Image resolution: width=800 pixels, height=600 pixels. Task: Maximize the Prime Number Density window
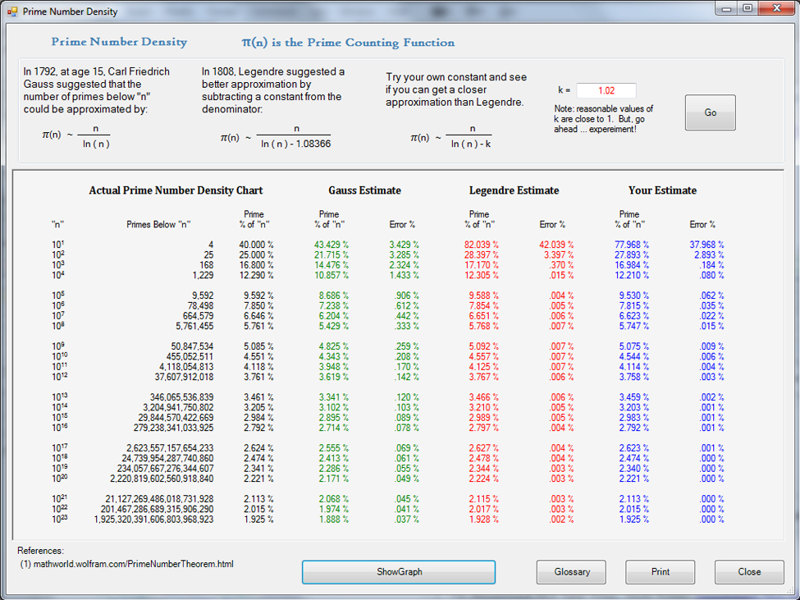[x=747, y=9]
